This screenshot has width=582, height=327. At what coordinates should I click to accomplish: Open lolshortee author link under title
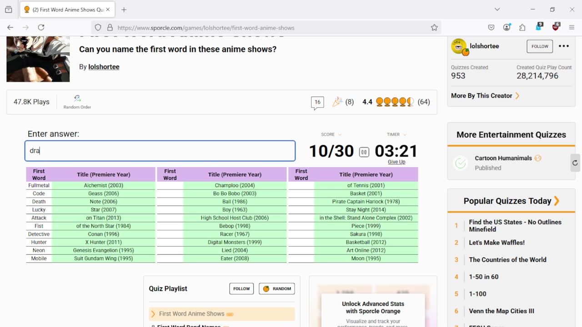click(104, 67)
